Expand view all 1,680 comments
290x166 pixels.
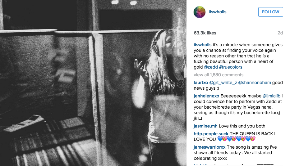click(219, 75)
